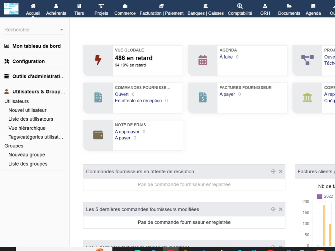Open Banques | Caisses from its icon
This screenshot has height=251, width=335.
coord(205,6)
